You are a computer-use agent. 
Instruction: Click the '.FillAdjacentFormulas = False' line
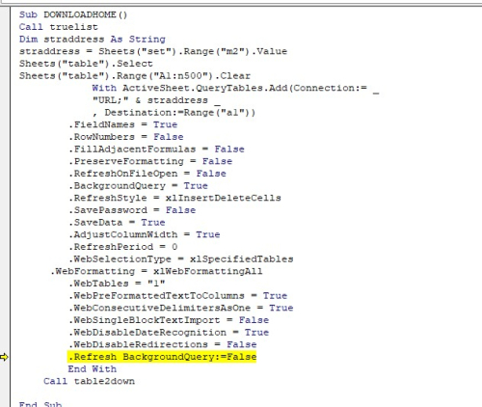156,149
